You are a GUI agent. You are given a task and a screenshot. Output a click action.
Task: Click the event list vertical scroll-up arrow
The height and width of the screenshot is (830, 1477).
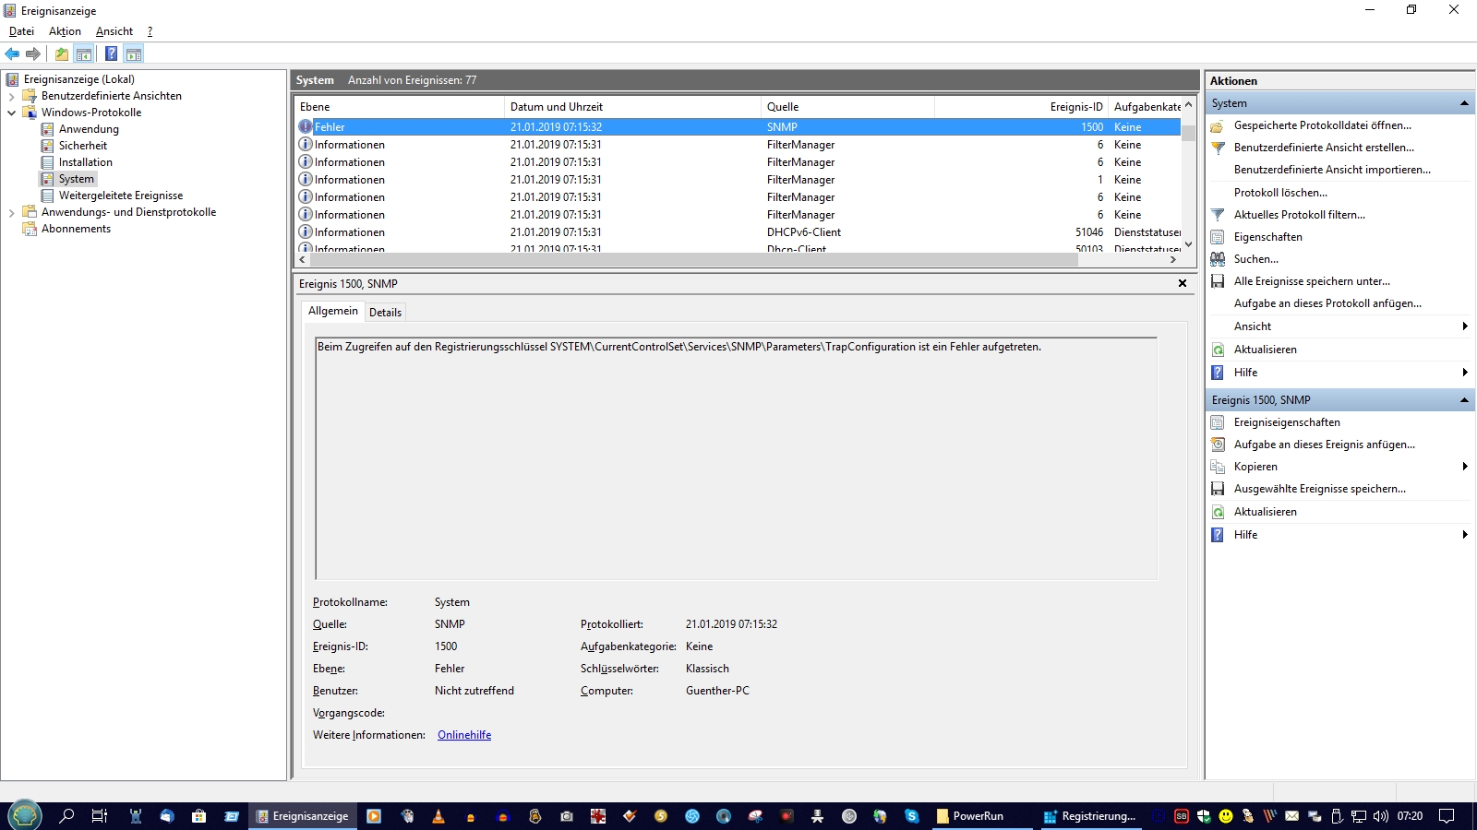(x=1188, y=105)
